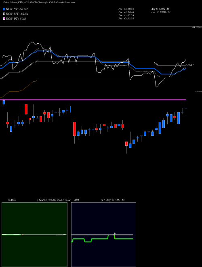
Task: Click the blue DOW ST legend swatch
Action: pyautogui.click(x=4, y=9)
